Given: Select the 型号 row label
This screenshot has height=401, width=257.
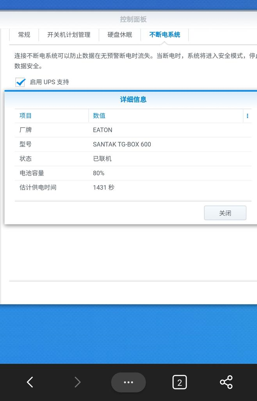Looking at the screenshot, I should click(25, 144).
